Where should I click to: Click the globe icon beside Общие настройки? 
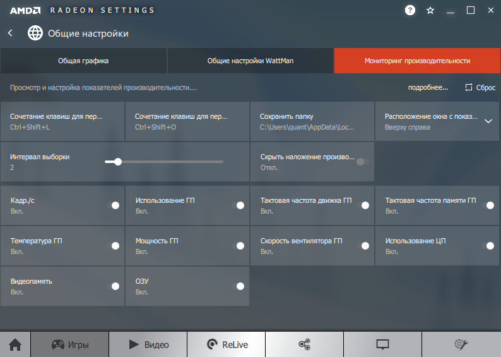(x=35, y=33)
